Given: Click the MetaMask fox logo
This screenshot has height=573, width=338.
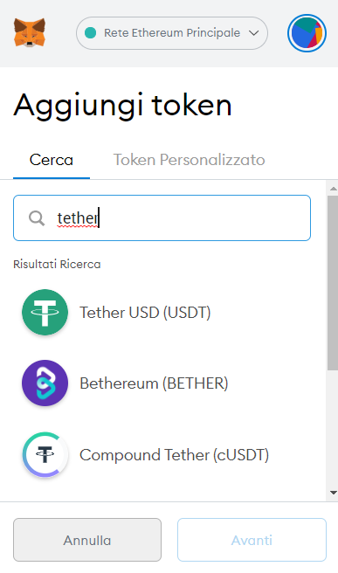Looking at the screenshot, I should [x=30, y=33].
